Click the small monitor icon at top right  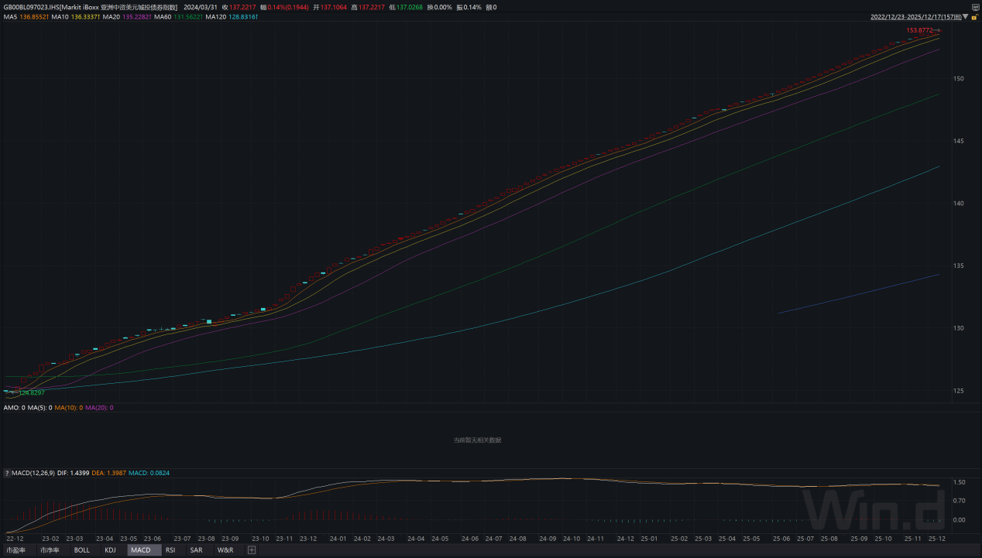pyautogui.click(x=974, y=7)
